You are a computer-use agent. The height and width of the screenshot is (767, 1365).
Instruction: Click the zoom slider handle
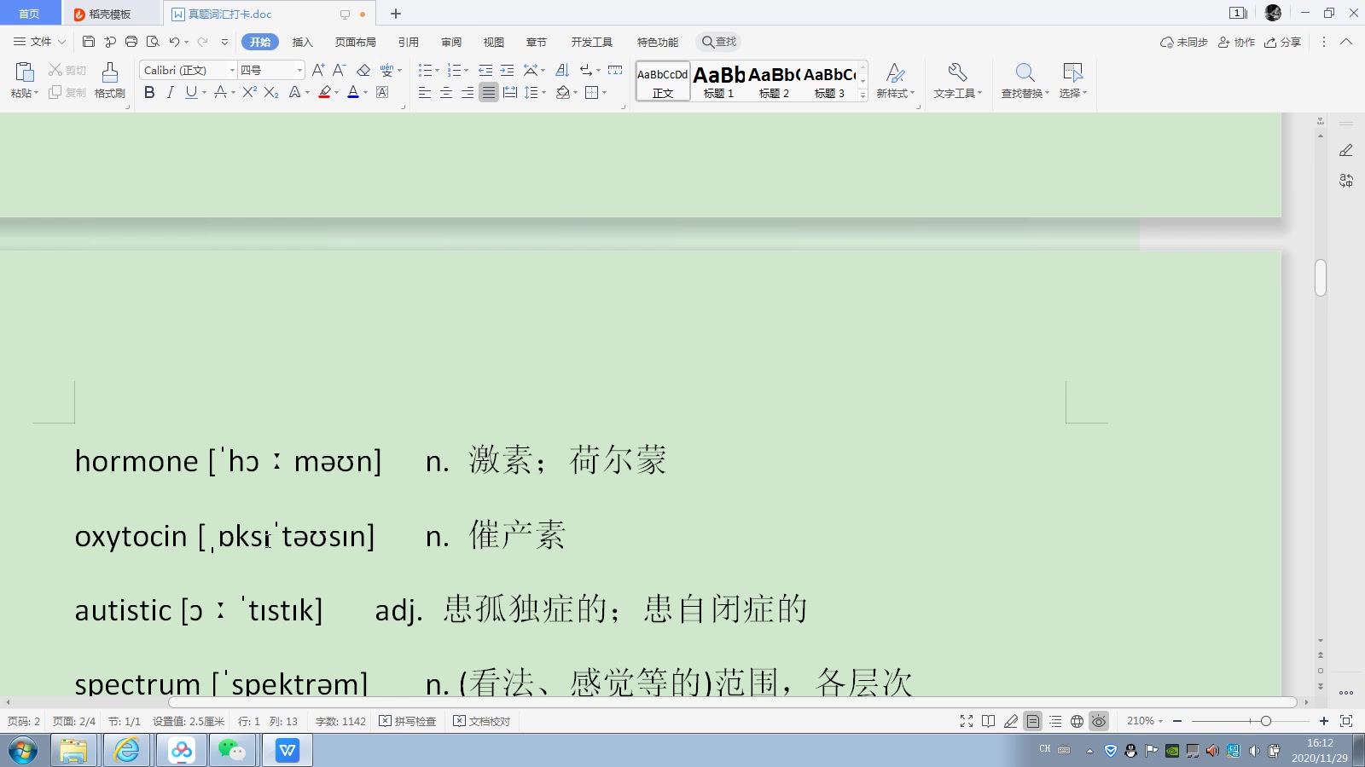coord(1266,721)
